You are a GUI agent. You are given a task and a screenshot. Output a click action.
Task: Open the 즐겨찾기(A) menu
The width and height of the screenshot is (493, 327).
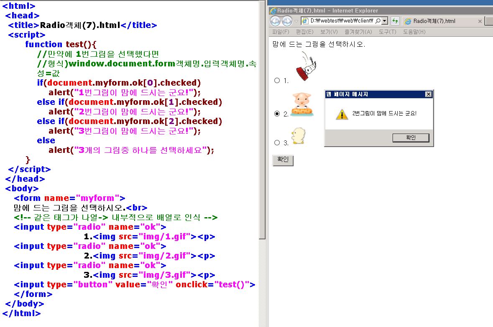(x=358, y=32)
